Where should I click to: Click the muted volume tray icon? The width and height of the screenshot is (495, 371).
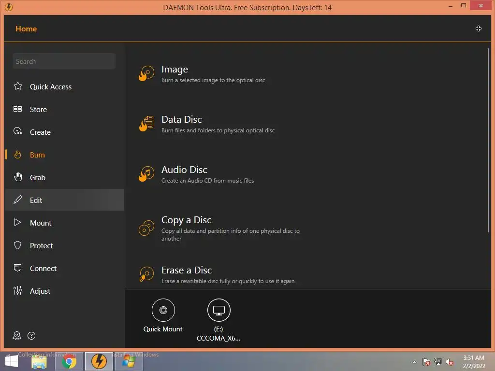click(x=450, y=362)
